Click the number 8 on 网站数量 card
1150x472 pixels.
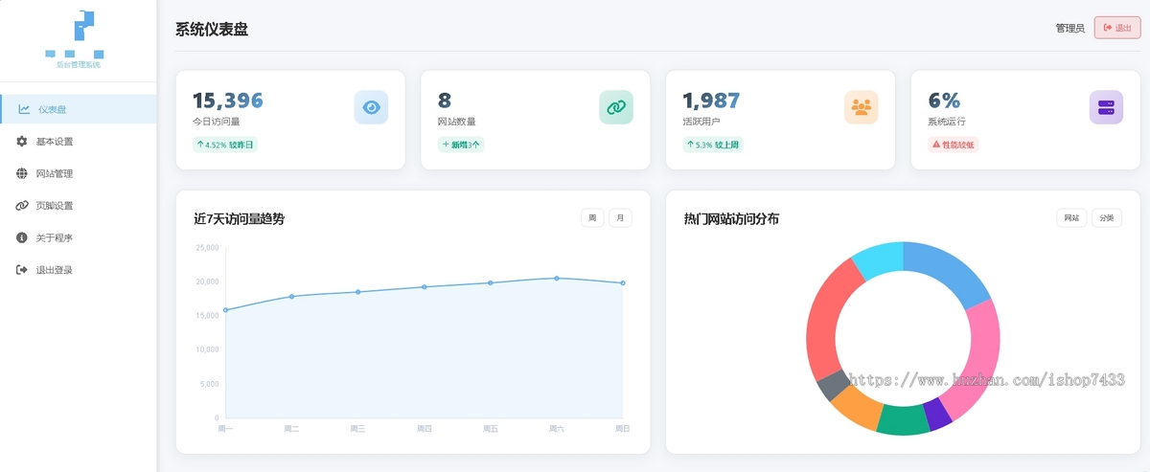point(445,101)
